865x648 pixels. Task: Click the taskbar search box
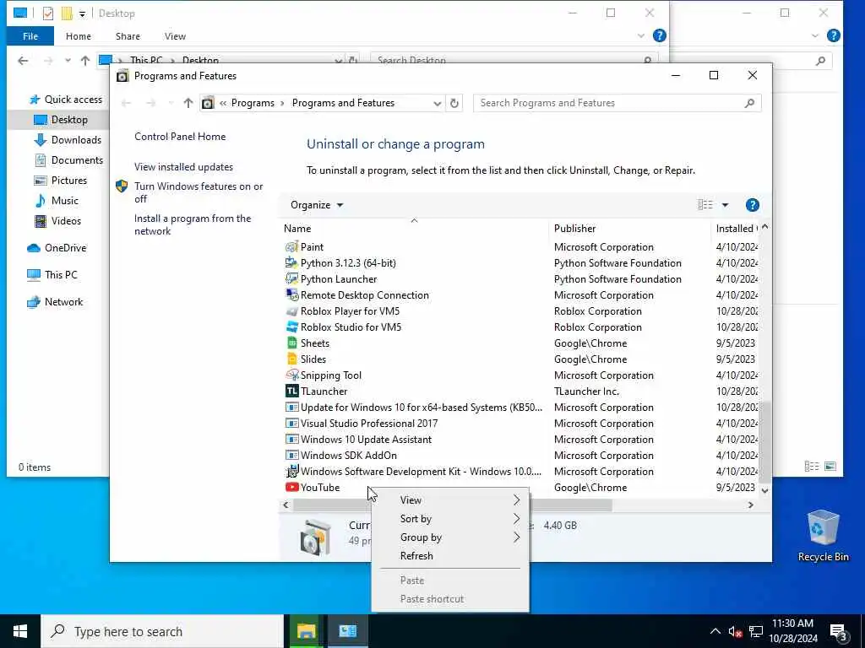[162, 631]
